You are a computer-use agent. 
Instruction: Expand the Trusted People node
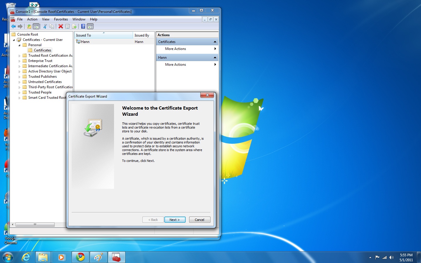click(19, 93)
